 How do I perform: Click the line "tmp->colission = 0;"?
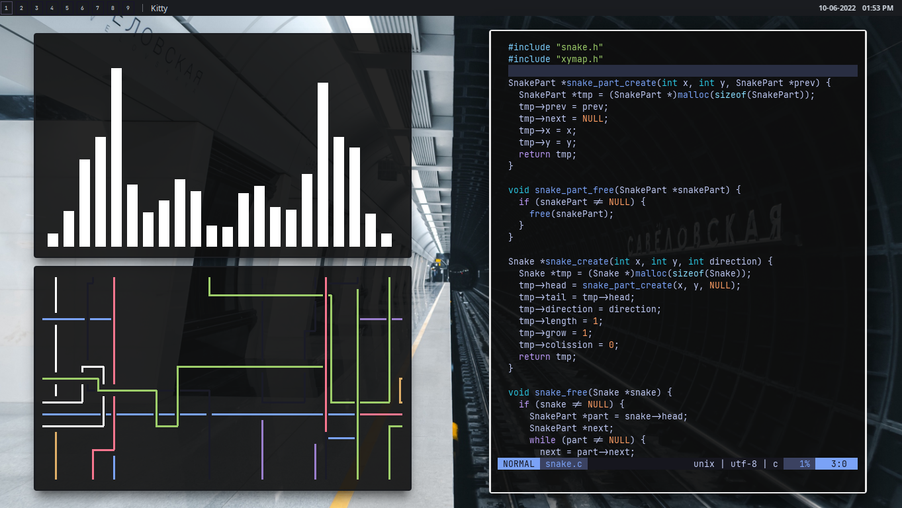[x=569, y=345]
